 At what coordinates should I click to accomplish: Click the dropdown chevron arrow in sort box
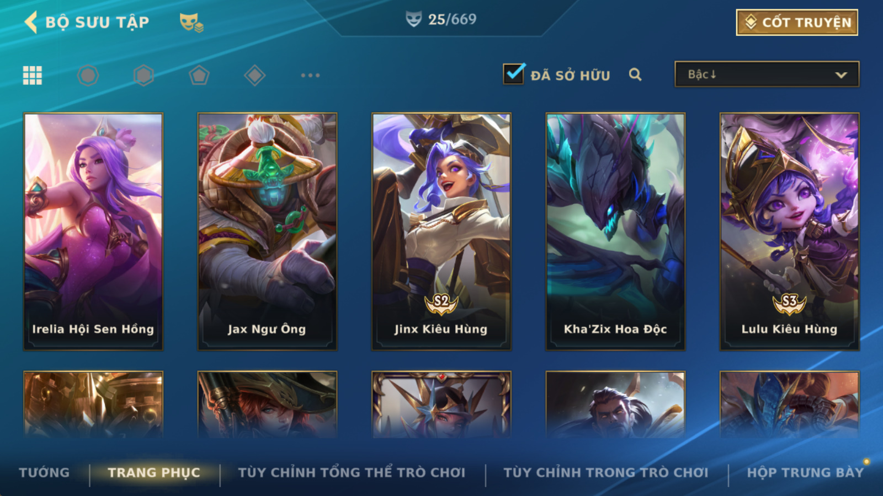841,75
